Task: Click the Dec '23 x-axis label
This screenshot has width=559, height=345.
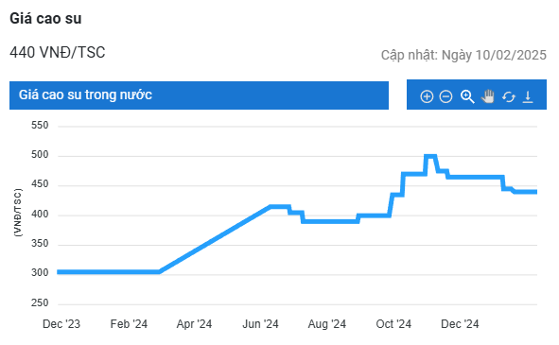Action: pos(61,324)
